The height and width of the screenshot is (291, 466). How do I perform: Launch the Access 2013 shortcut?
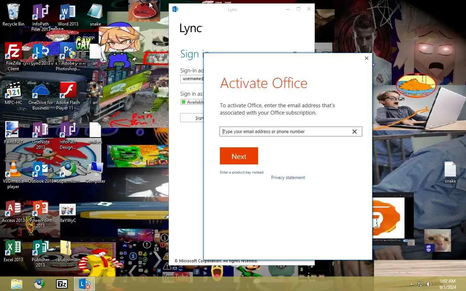click(13, 212)
